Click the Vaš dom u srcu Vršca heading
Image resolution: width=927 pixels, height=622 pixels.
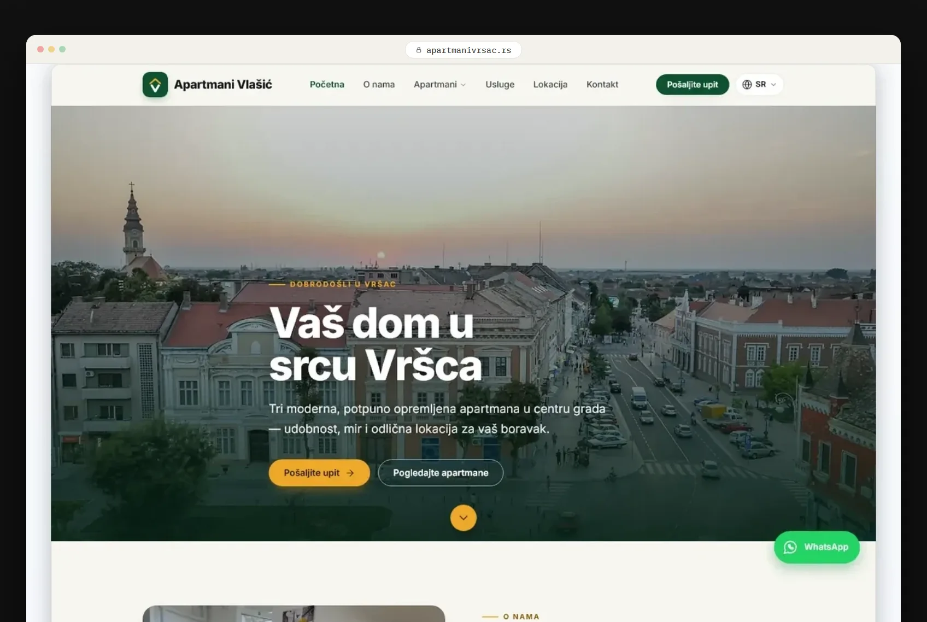[x=376, y=344]
